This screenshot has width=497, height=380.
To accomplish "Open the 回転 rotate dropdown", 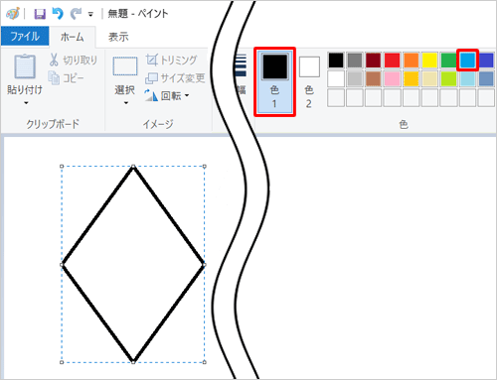I will click(167, 96).
